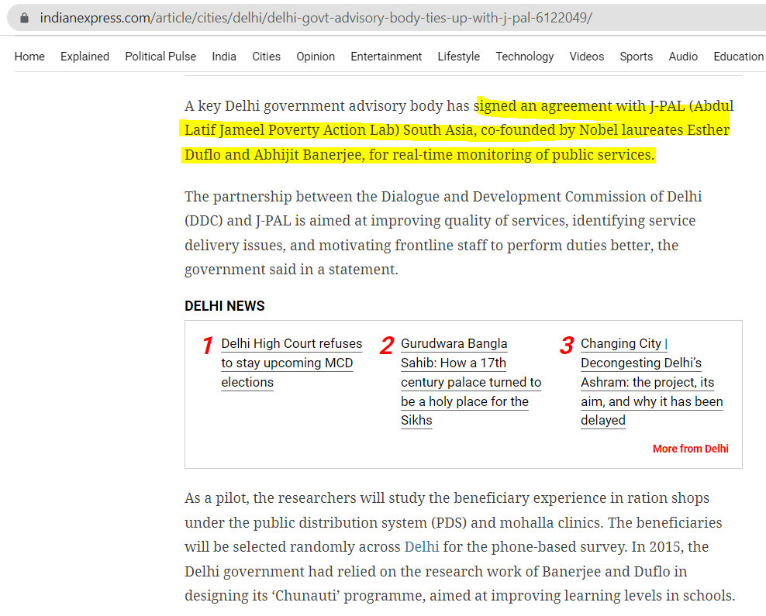Click the More from Delhi link
This screenshot has height=616, width=766.
[x=690, y=449]
